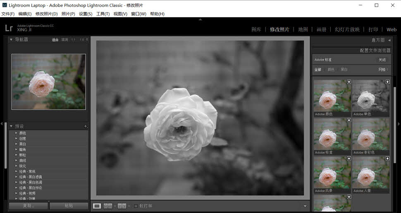Open the 窗口(W) menu
This screenshot has height=213, width=401.
point(138,14)
